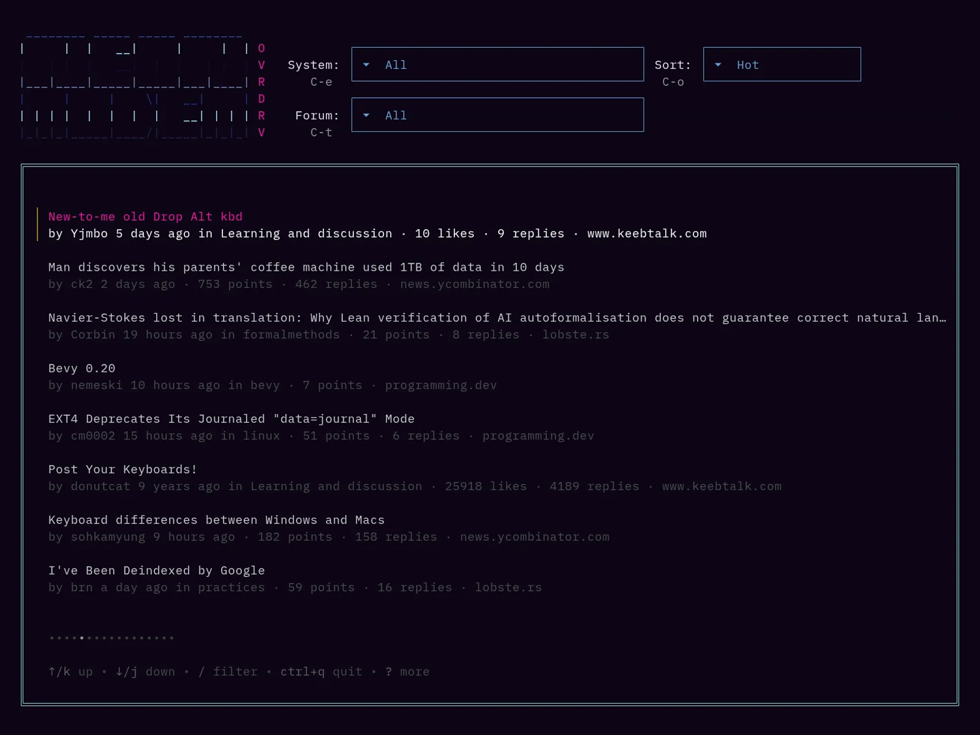Click the 'Forum:' label

point(317,116)
